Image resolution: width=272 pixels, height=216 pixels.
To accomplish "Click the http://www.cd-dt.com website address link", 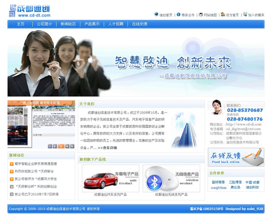I will pos(244,124).
